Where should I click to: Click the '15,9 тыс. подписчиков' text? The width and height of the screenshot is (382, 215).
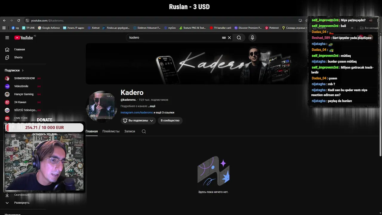(153, 100)
